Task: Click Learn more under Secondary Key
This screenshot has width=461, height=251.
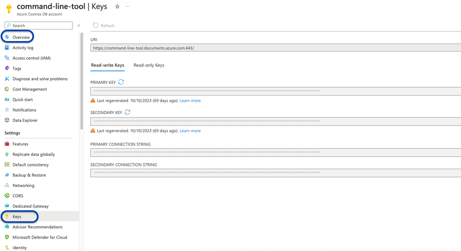Action: click(190, 131)
